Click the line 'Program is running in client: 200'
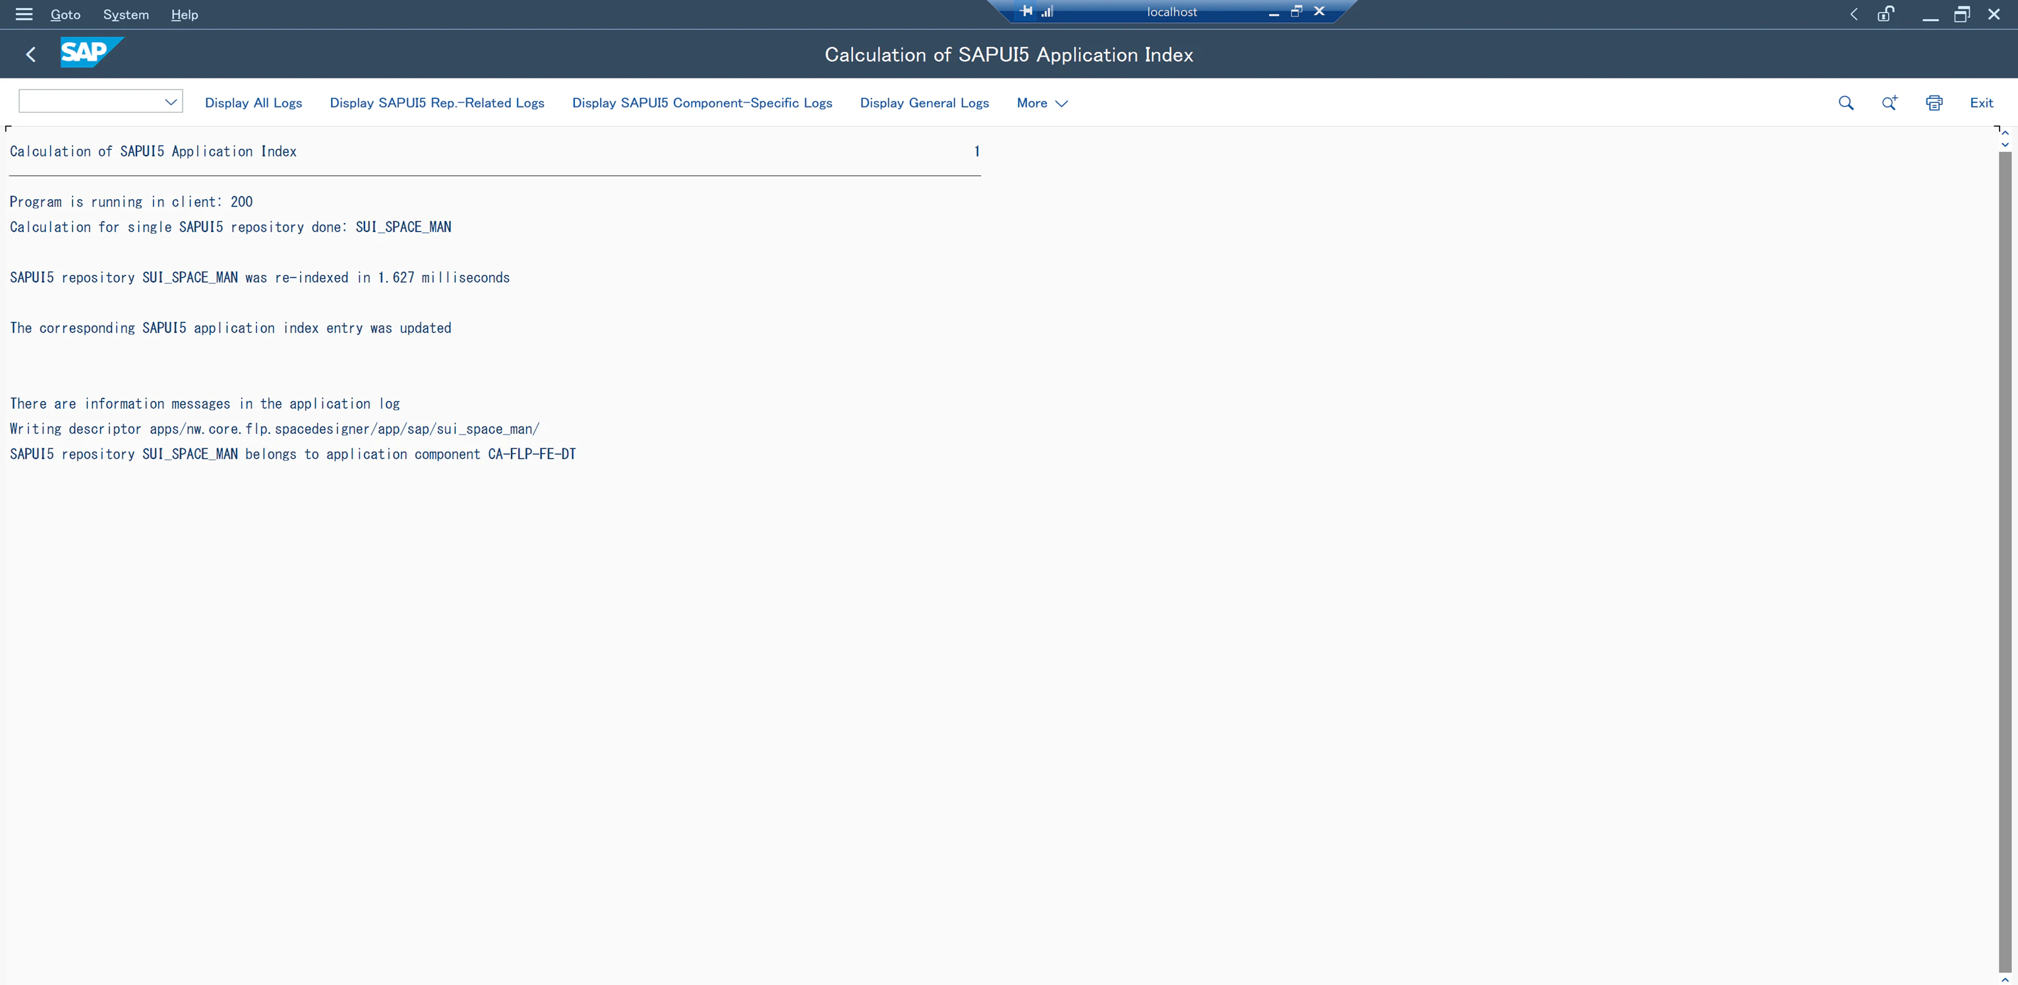Image resolution: width=2018 pixels, height=985 pixels. click(x=131, y=202)
